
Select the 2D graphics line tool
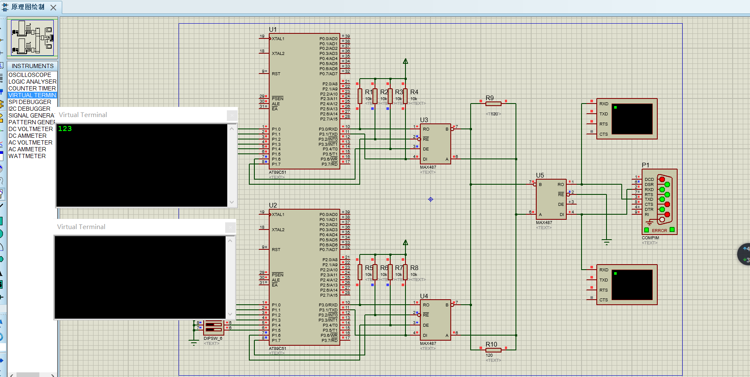pos(1,206)
